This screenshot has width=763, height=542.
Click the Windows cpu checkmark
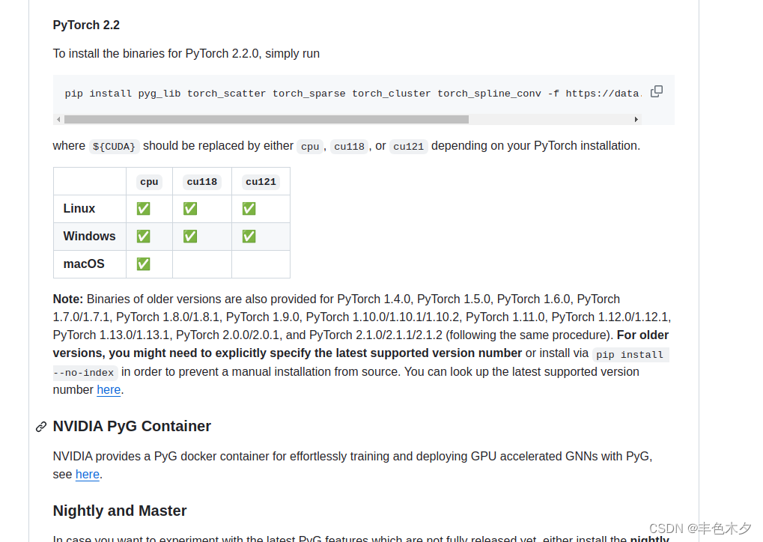(x=143, y=236)
